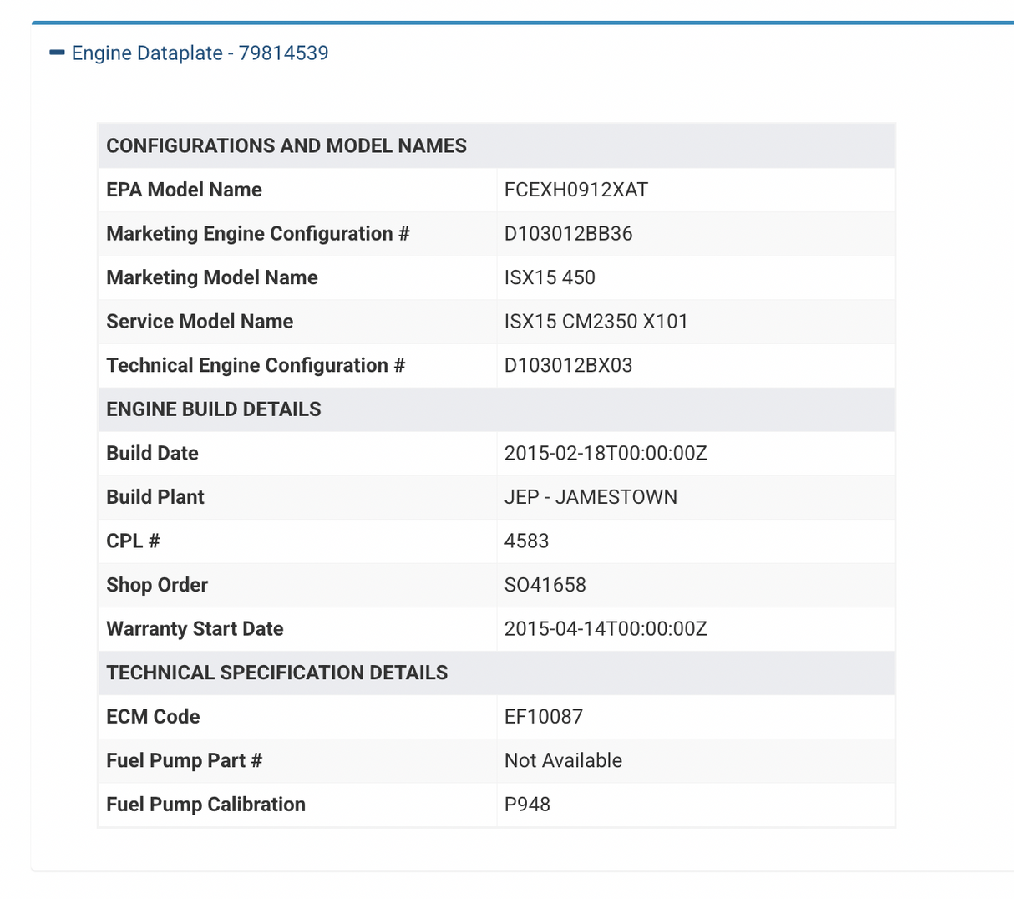Select the Not Available value
Viewport: 1014px width, 899px height.
[563, 760]
